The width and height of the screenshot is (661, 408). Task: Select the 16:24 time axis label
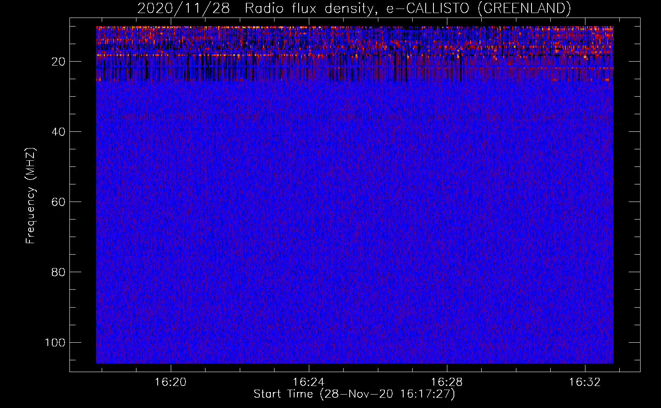(x=309, y=382)
